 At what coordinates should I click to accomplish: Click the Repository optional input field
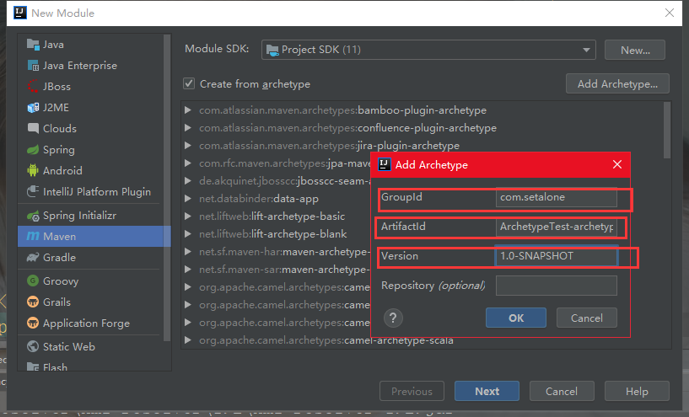pos(557,286)
